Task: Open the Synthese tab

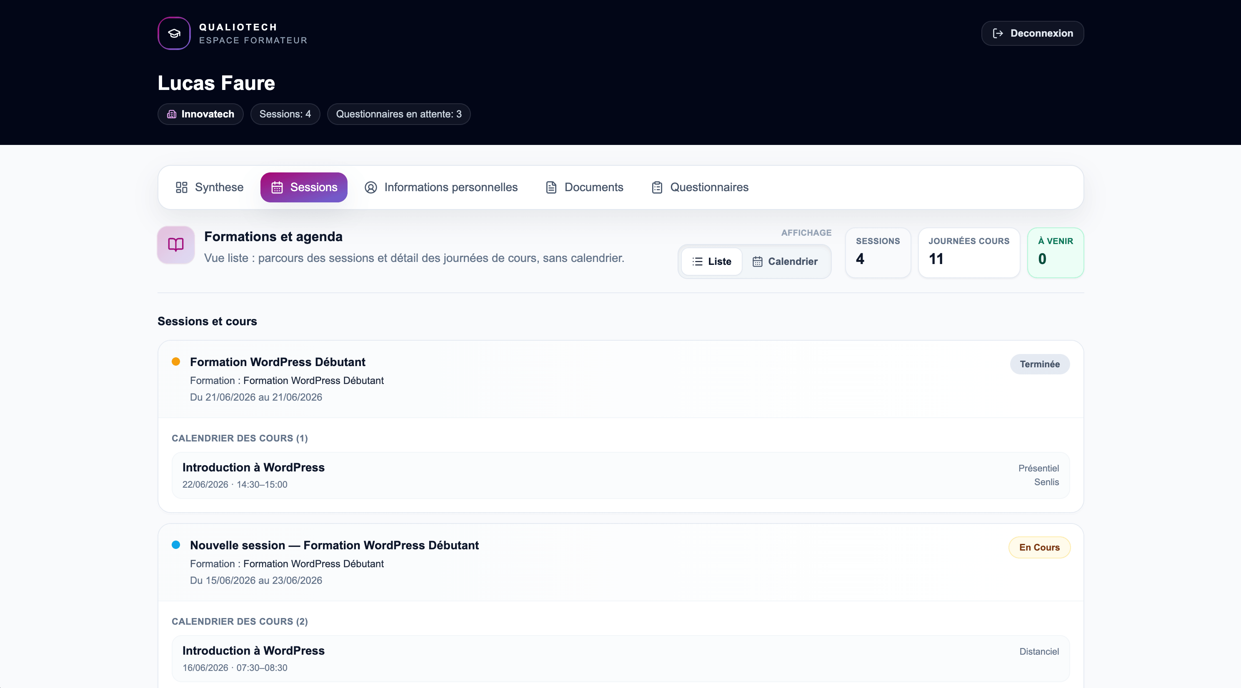Action: [x=210, y=187]
